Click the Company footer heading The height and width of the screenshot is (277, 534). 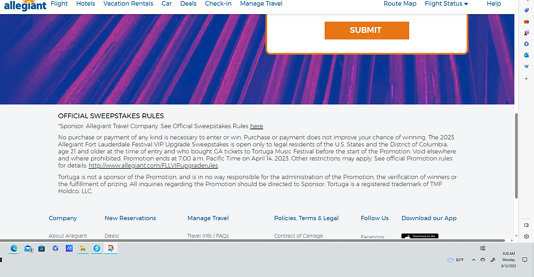63,218
